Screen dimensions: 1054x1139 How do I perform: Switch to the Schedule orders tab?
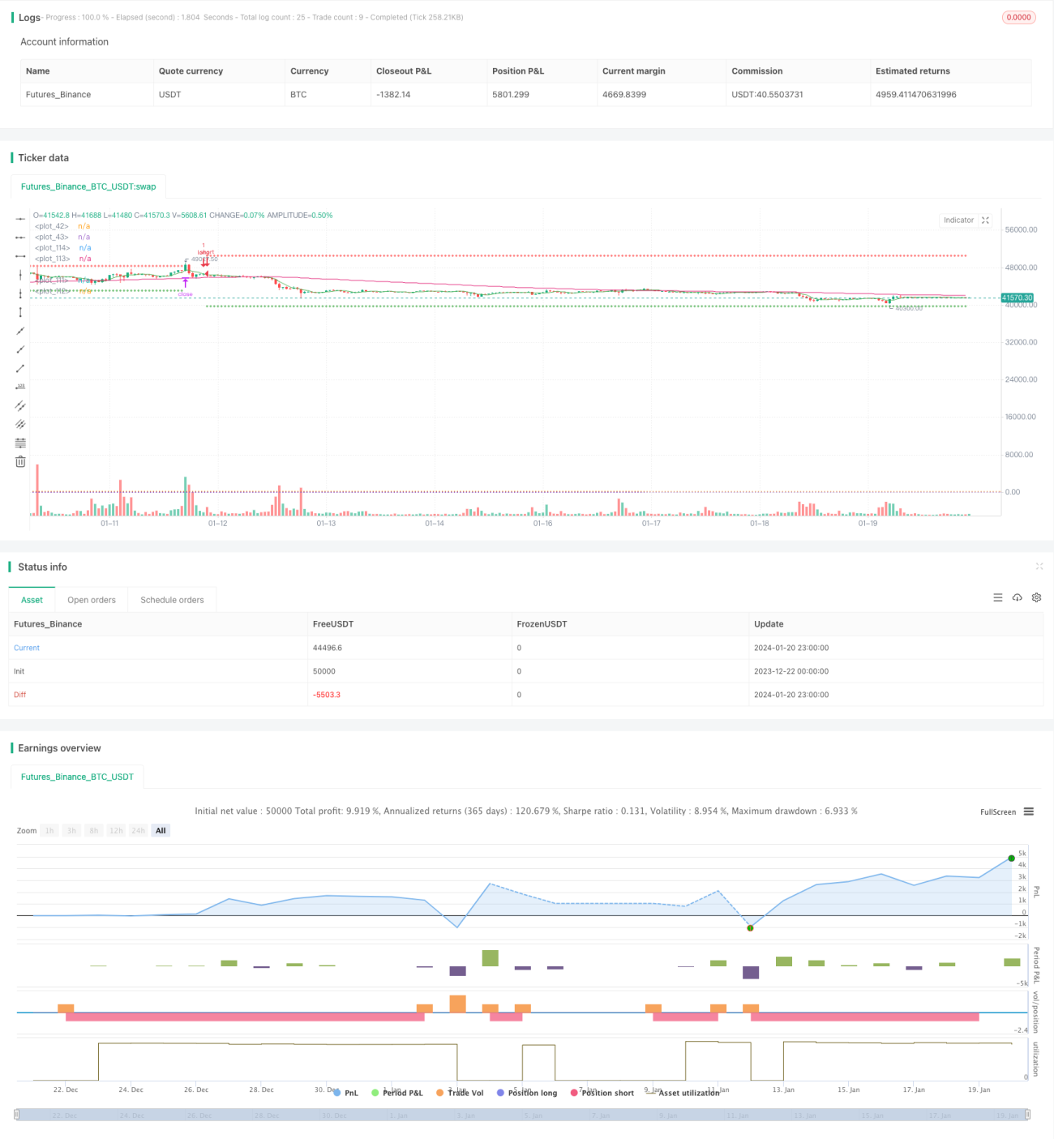(172, 600)
